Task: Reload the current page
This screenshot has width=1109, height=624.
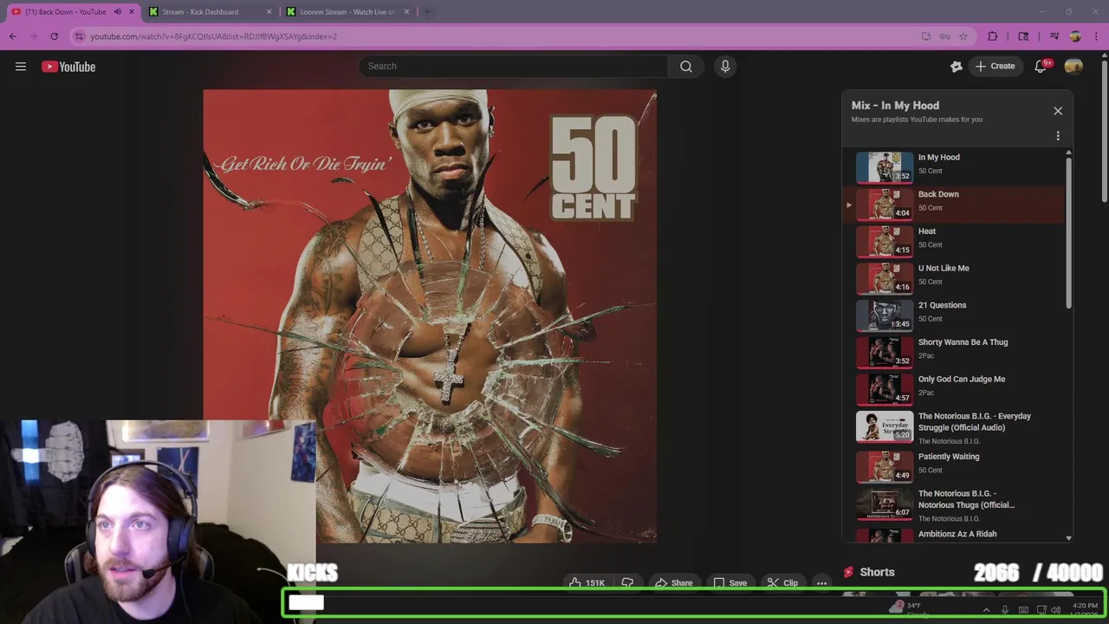Action: point(55,36)
